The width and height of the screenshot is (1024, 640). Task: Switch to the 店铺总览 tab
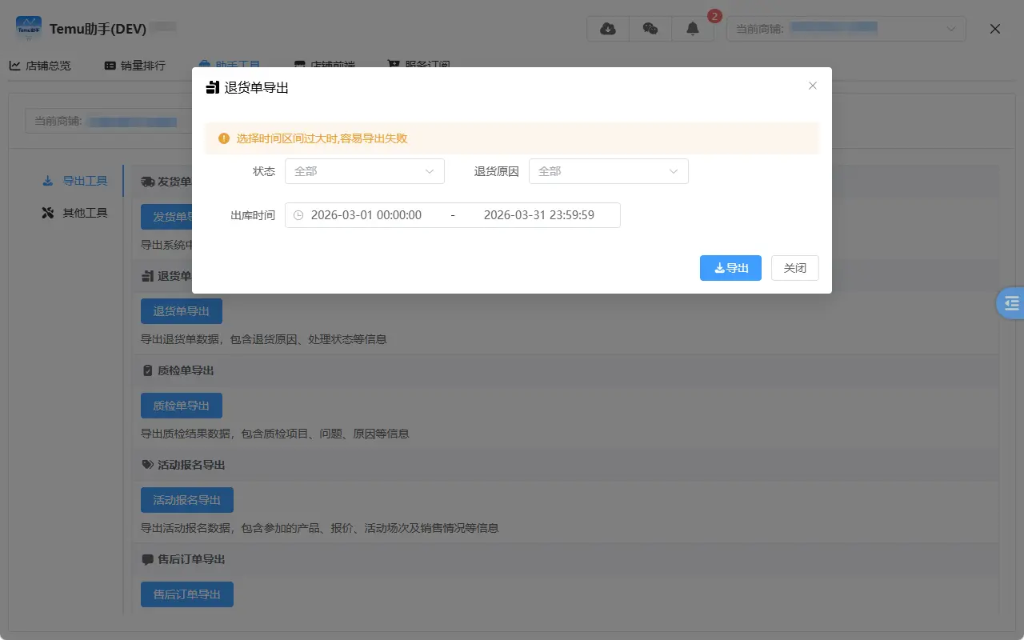click(x=41, y=66)
